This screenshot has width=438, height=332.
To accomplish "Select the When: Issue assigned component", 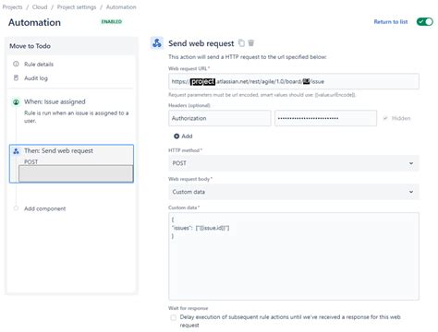I will coord(71,111).
